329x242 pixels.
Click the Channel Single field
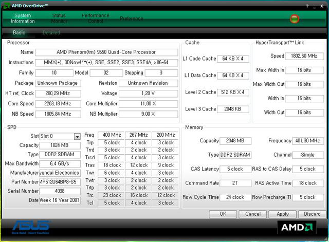click(x=308, y=155)
